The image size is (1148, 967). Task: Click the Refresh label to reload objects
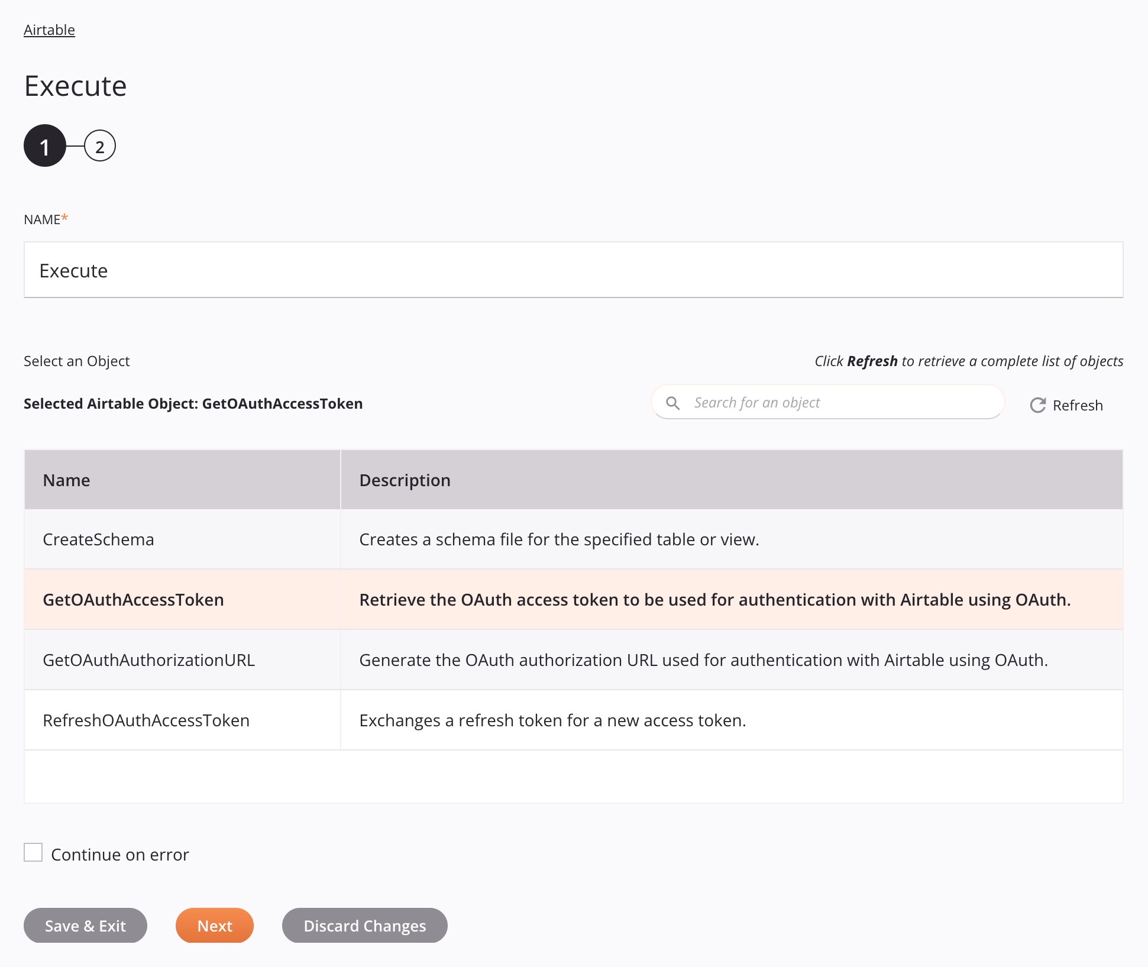click(1078, 405)
